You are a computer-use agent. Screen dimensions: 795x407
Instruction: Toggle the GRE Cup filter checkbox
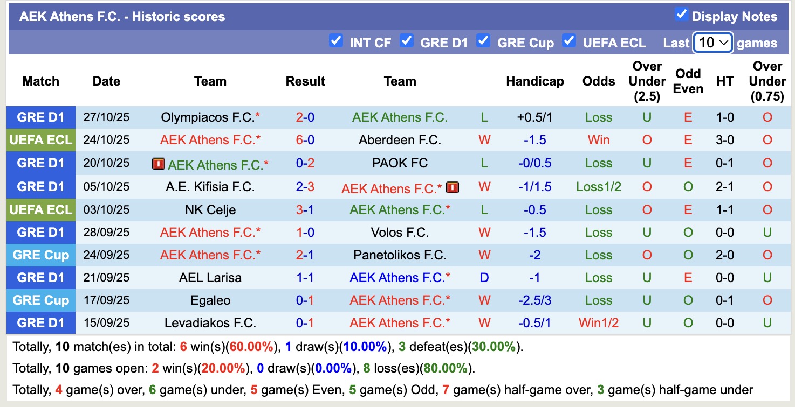click(483, 40)
